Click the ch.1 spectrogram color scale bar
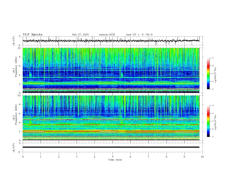The height and width of the screenshot is (176, 228). tap(208, 74)
